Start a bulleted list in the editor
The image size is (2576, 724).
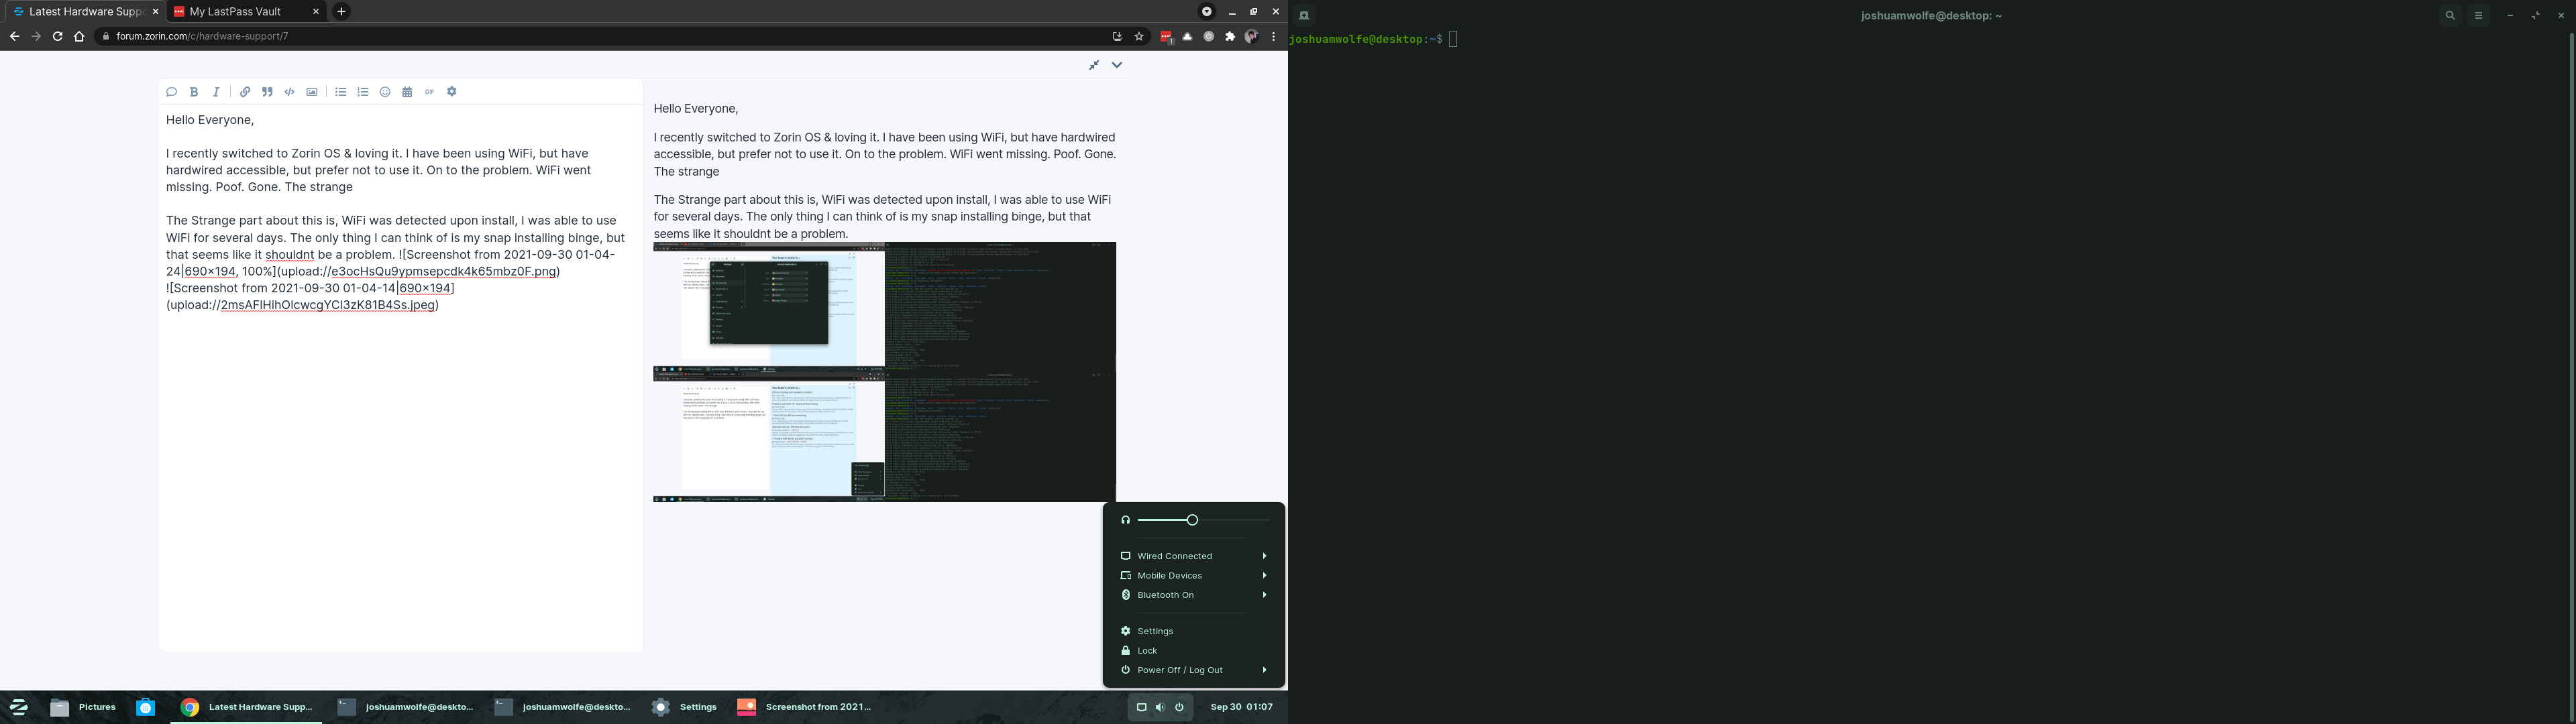coord(341,92)
